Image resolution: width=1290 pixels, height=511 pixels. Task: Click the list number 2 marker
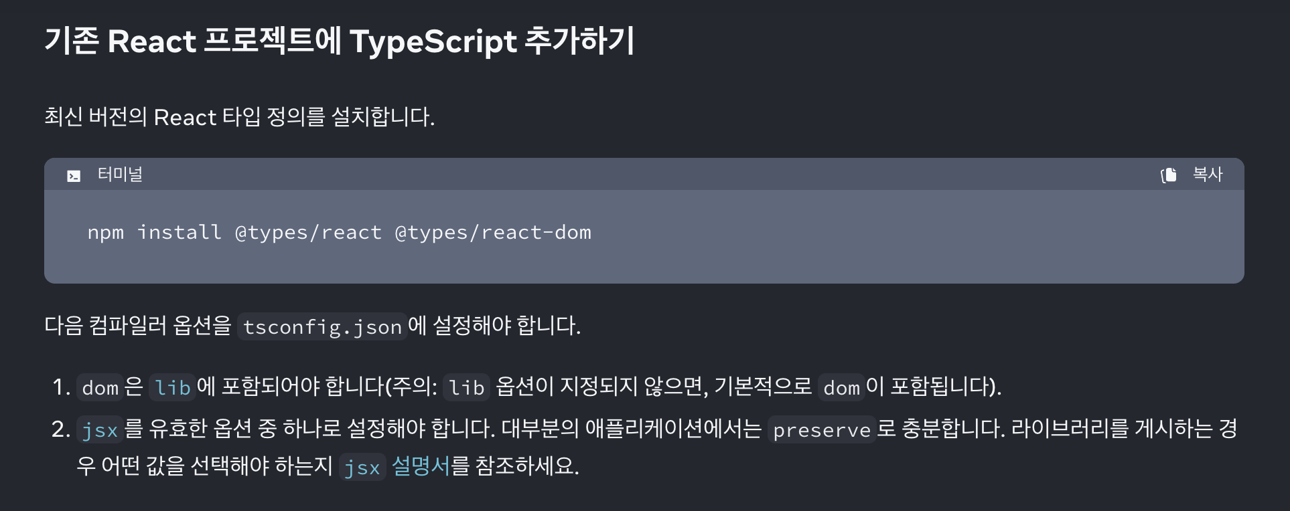point(60,429)
